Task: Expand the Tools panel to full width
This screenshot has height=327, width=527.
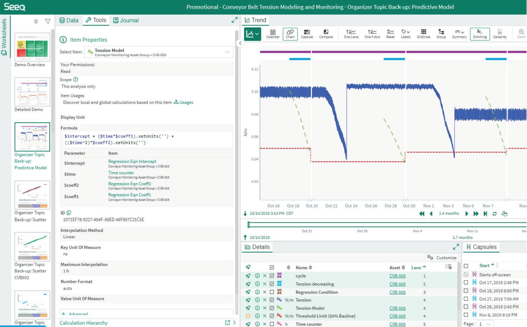Action: [x=234, y=20]
